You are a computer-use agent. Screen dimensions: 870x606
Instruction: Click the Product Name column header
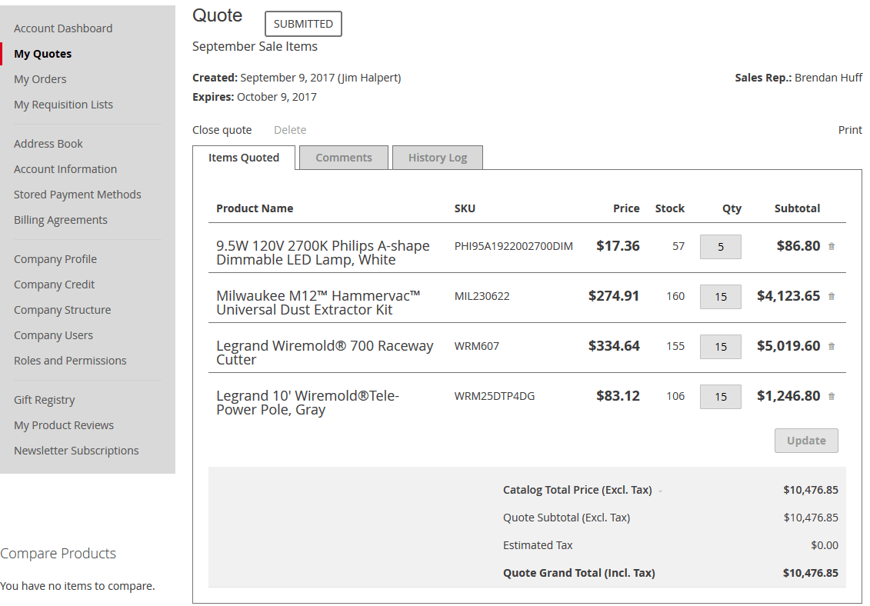pos(255,208)
